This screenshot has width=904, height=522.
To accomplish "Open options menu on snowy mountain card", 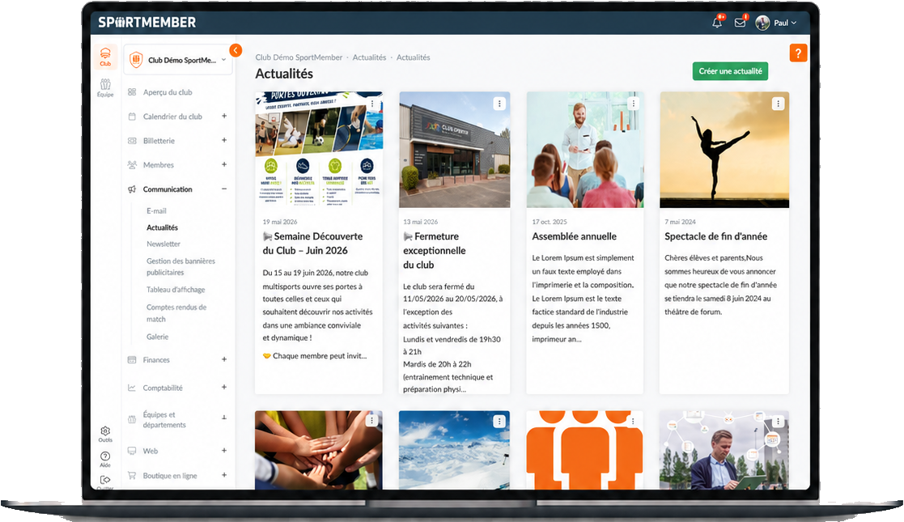I will point(499,422).
